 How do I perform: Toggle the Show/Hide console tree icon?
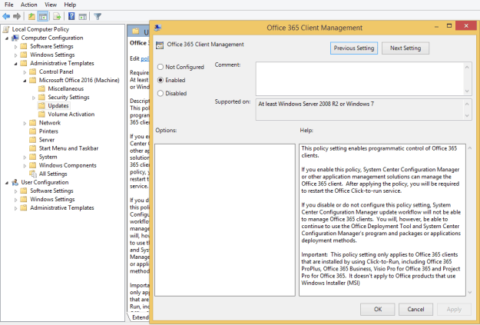[x=42, y=16]
